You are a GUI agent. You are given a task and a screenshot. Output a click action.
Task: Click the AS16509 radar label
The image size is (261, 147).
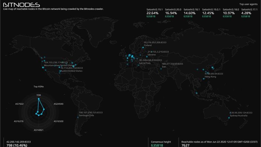pyautogui.click(x=58, y=121)
